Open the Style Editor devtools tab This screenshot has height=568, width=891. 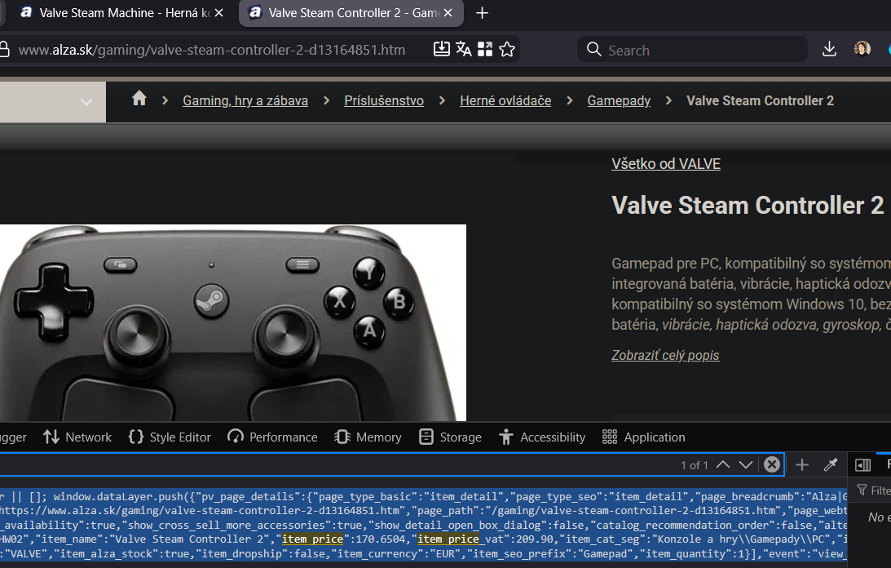click(170, 437)
